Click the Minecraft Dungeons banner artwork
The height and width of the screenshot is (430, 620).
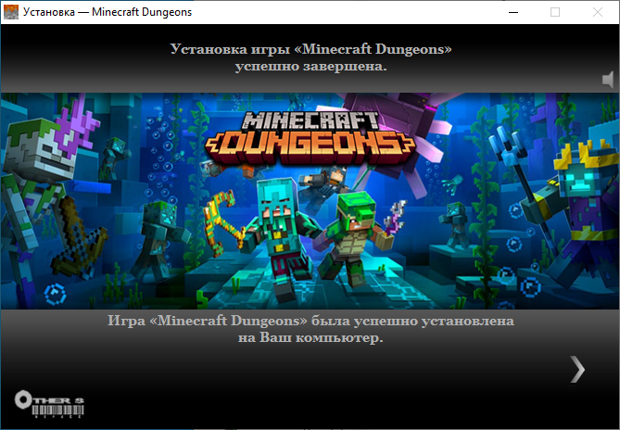pyautogui.click(x=310, y=201)
